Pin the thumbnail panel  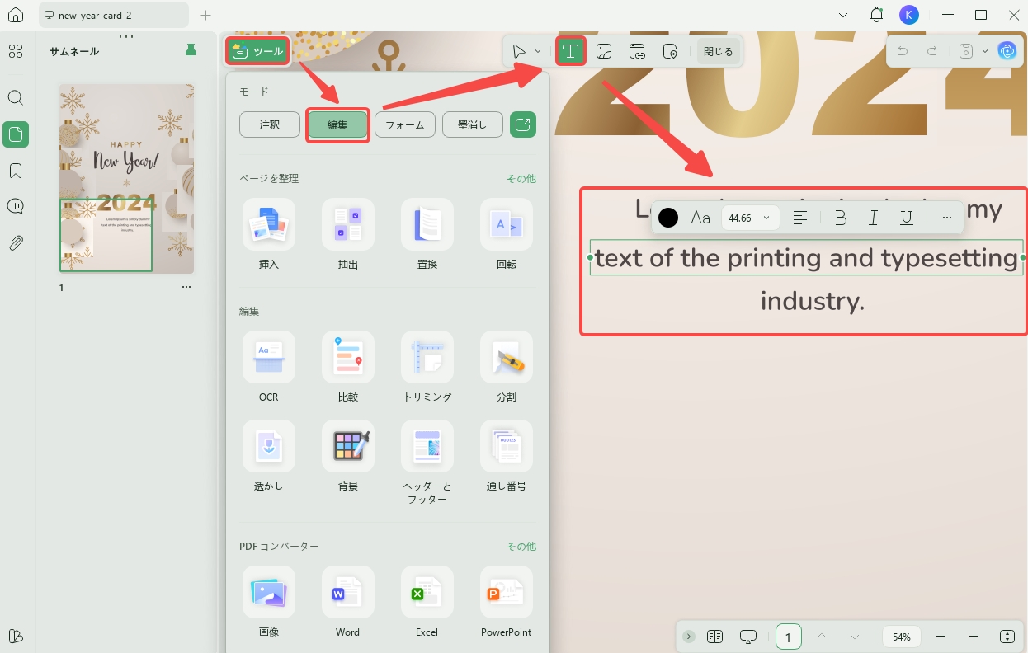(x=191, y=51)
